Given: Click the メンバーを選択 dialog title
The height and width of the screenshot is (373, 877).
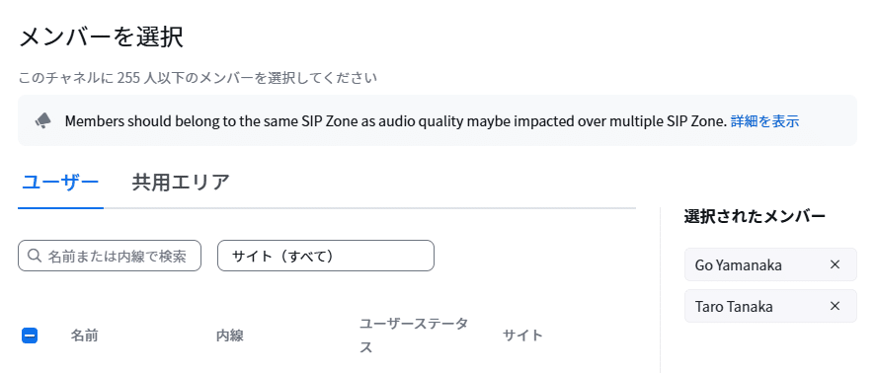Looking at the screenshot, I should coord(102,38).
